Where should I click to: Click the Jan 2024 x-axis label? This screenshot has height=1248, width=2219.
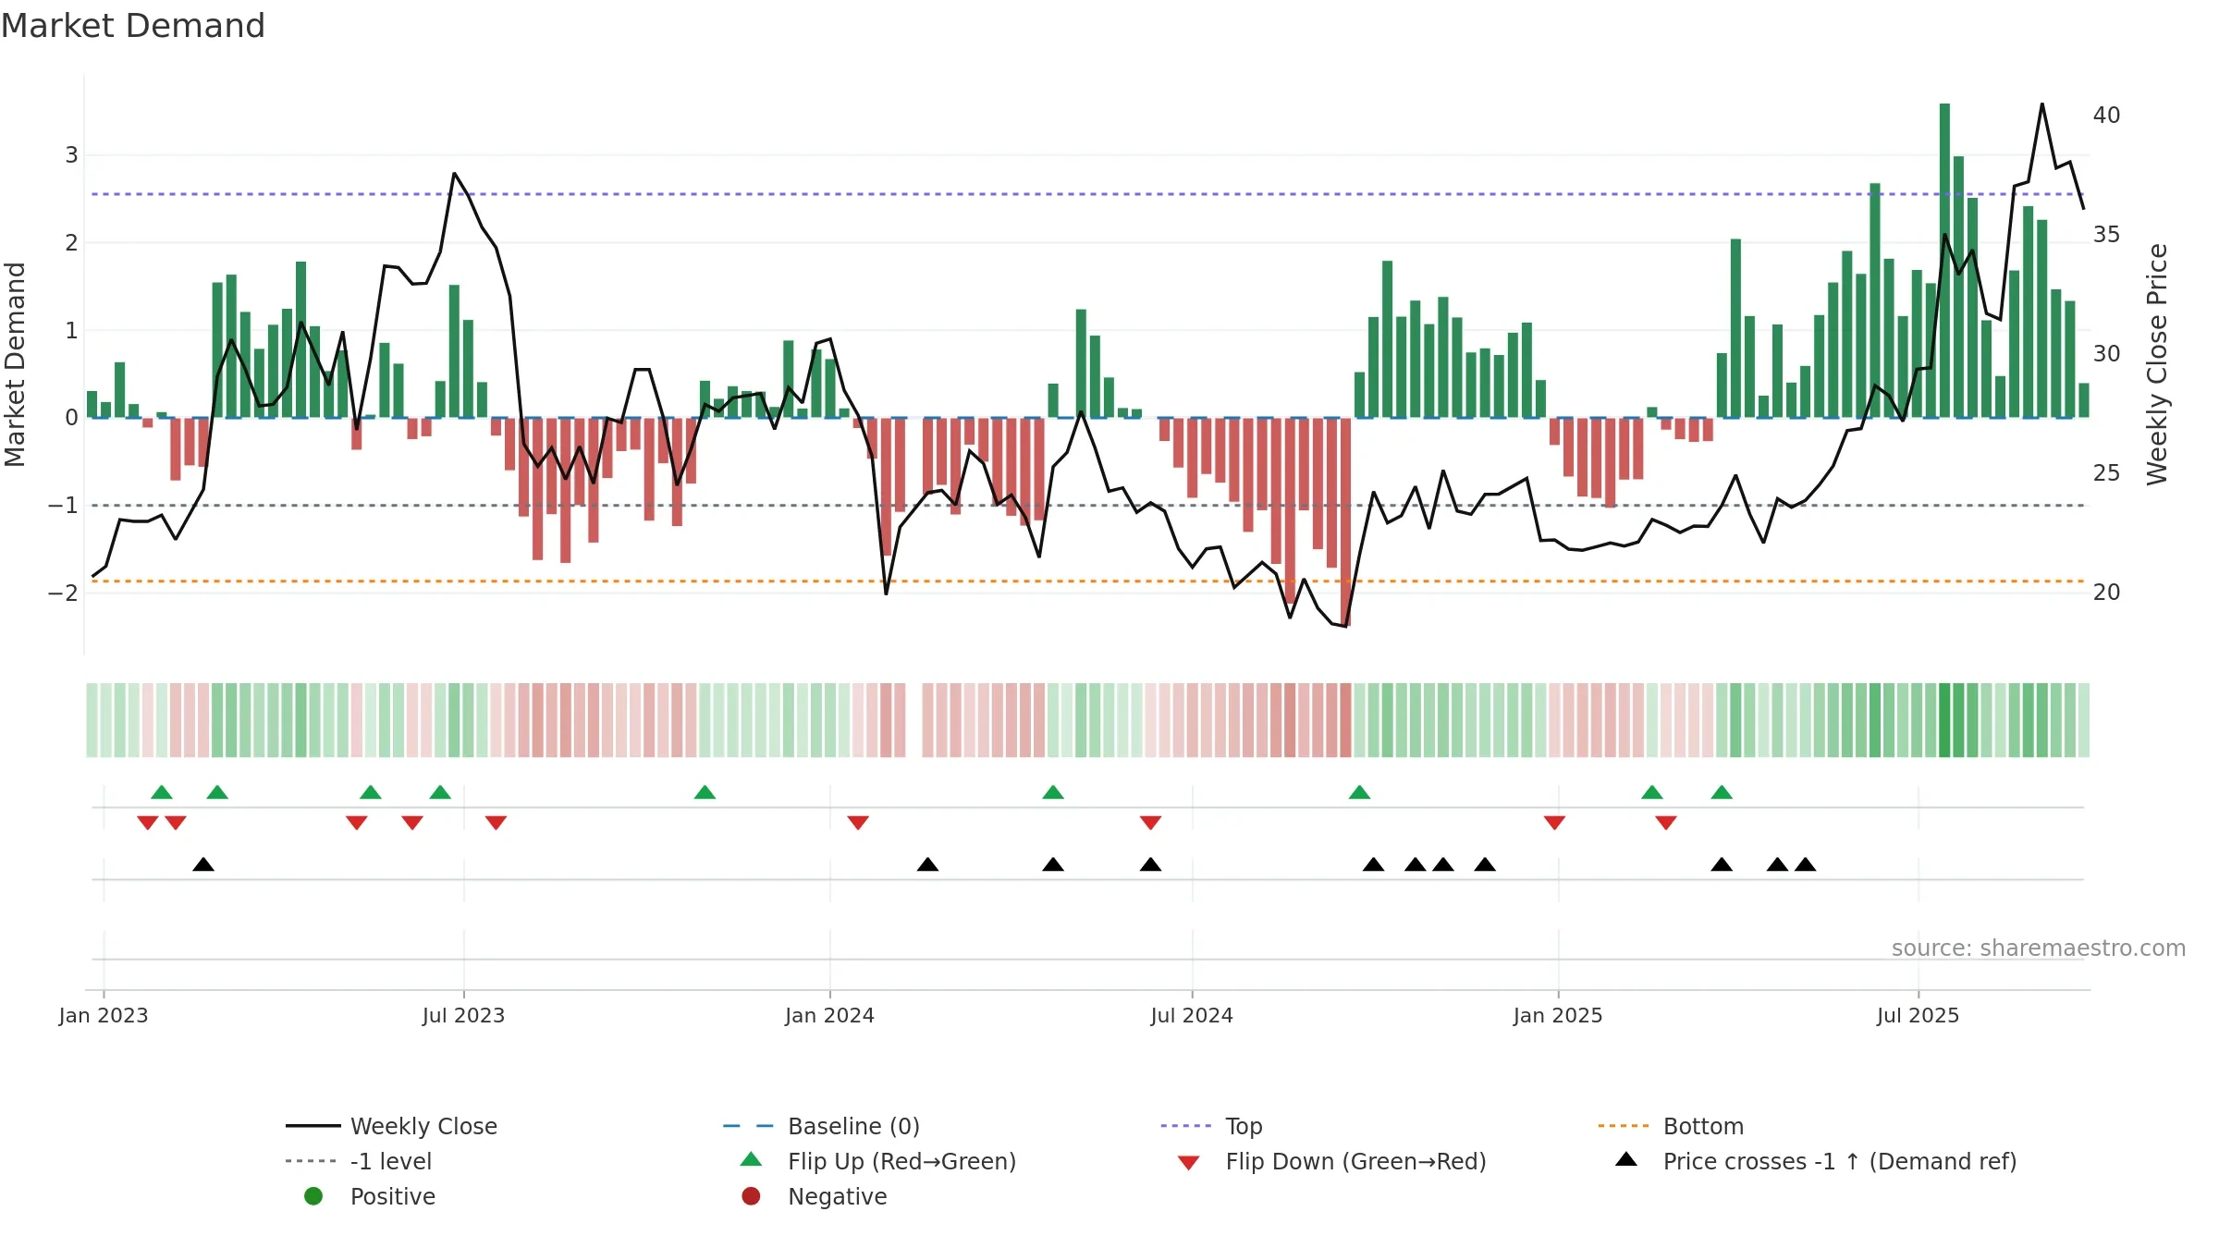click(x=829, y=1015)
